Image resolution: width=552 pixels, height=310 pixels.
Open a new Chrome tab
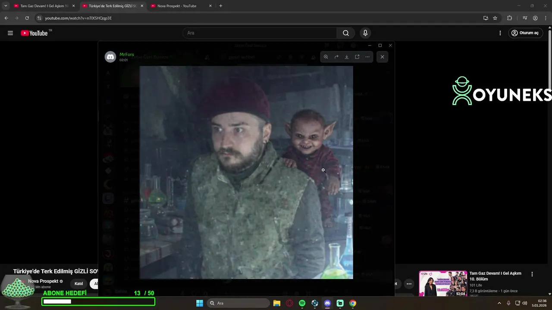click(221, 6)
